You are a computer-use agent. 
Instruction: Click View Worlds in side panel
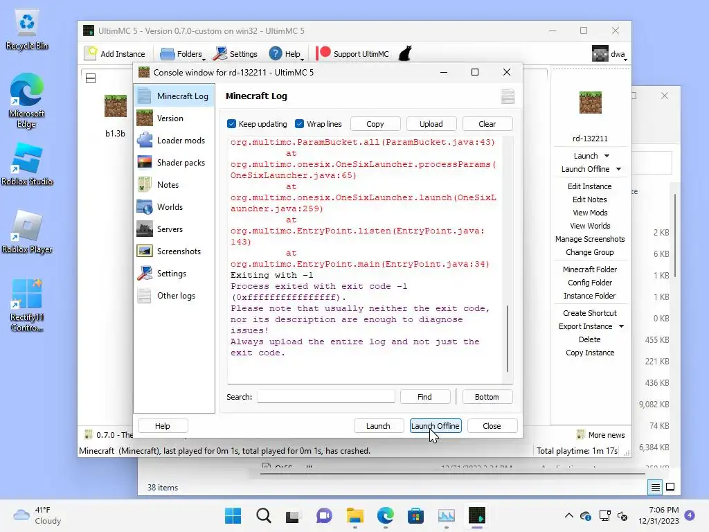point(590,226)
